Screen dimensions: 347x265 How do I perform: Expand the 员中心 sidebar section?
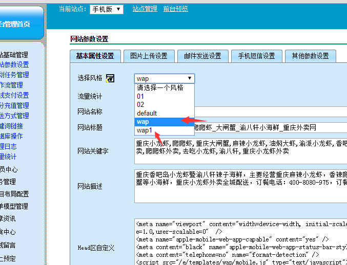point(9,170)
